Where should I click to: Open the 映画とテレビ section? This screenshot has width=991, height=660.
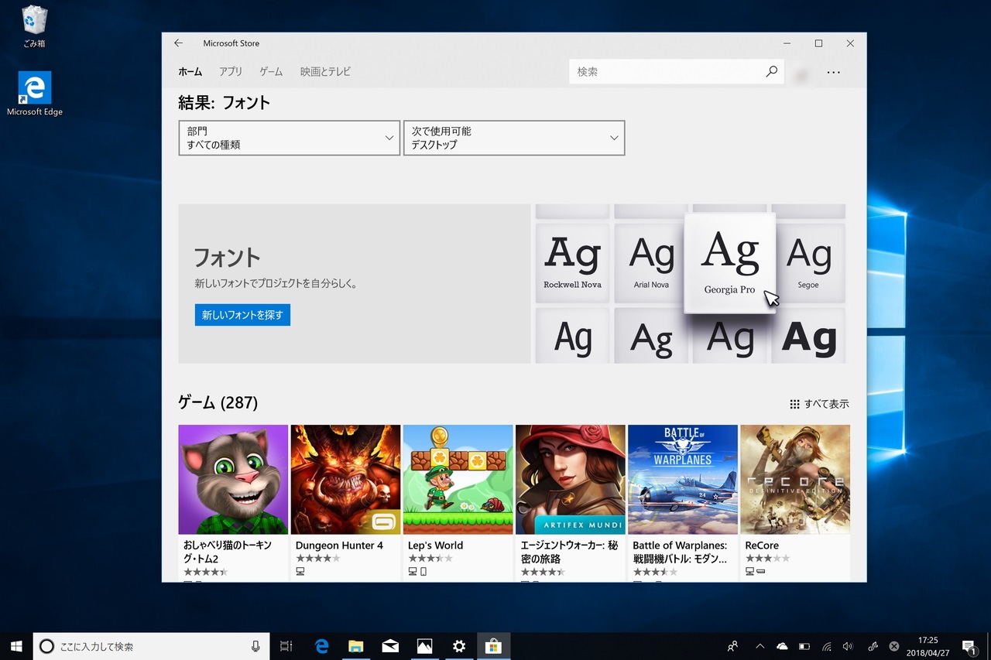[x=325, y=71]
